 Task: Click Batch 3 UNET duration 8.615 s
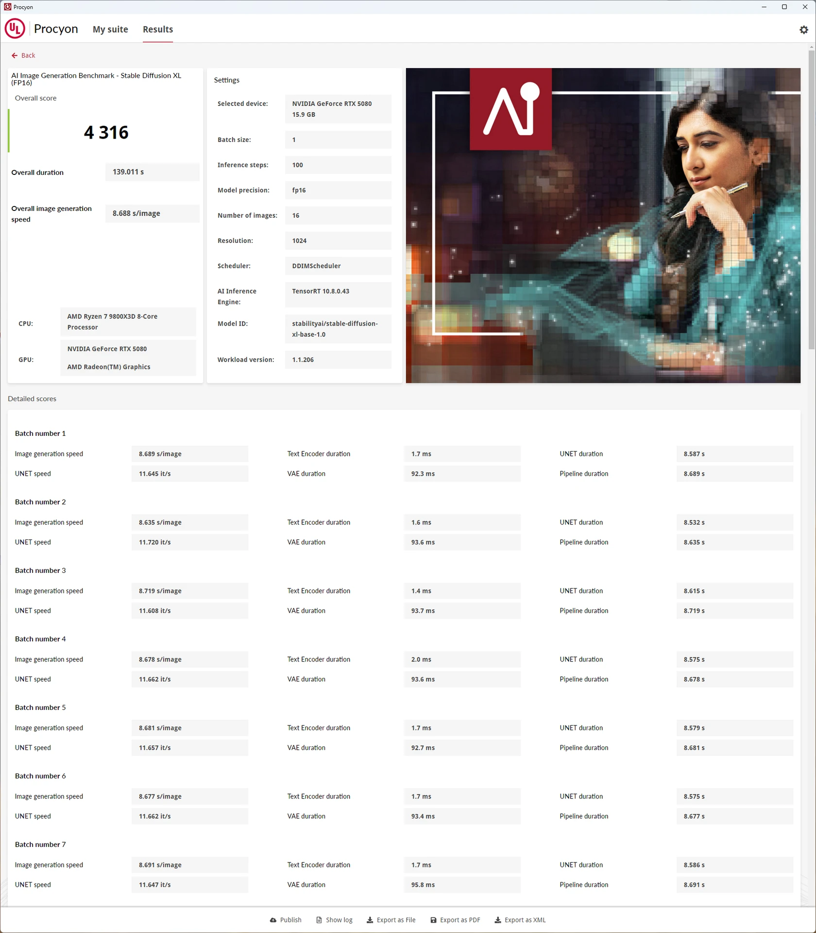(x=734, y=591)
